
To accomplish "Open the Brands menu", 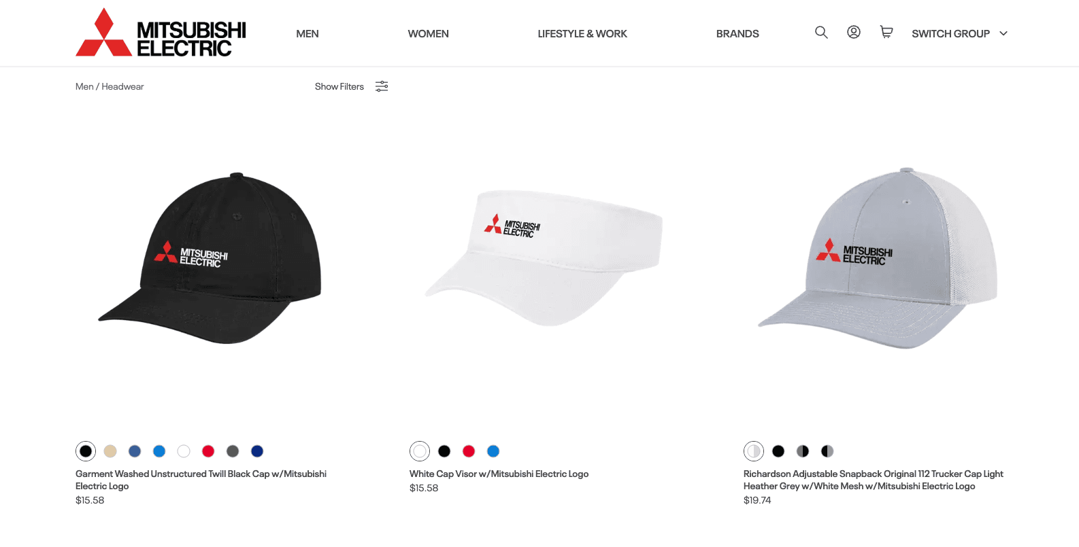I will click(x=737, y=33).
